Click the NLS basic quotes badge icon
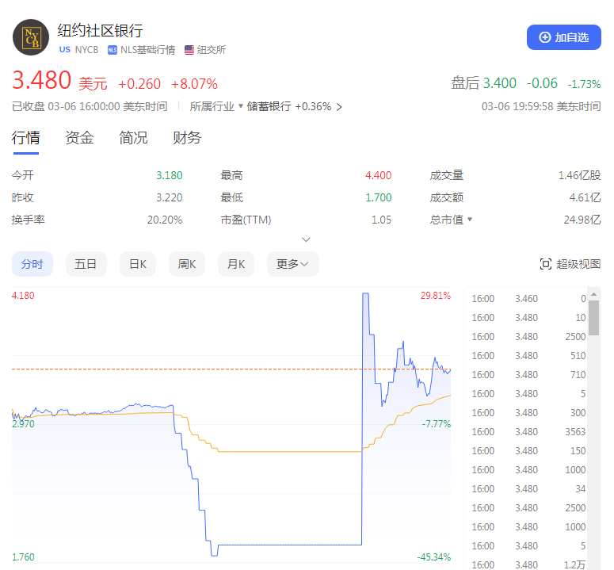Image resolution: width=614 pixels, height=570 pixels. pos(113,50)
